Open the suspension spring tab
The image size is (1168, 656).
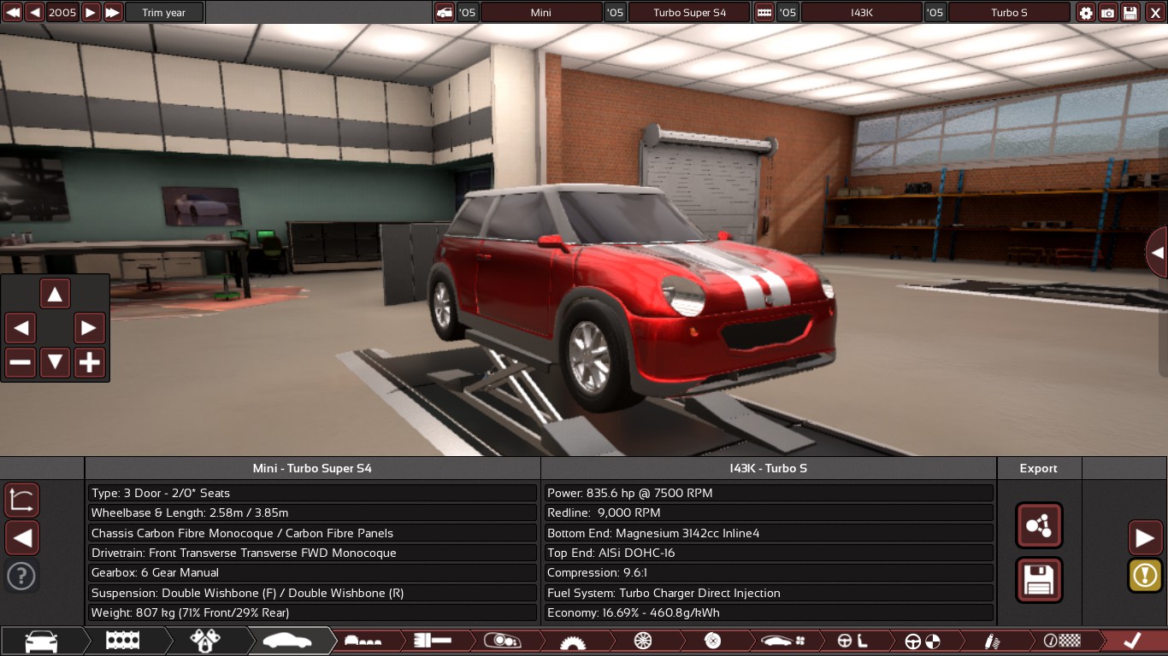993,641
